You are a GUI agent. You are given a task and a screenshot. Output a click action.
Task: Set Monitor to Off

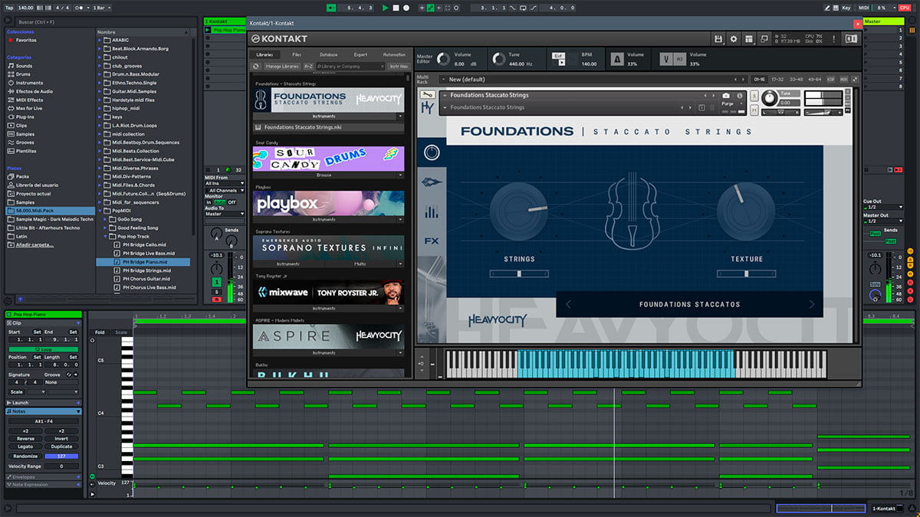click(232, 202)
